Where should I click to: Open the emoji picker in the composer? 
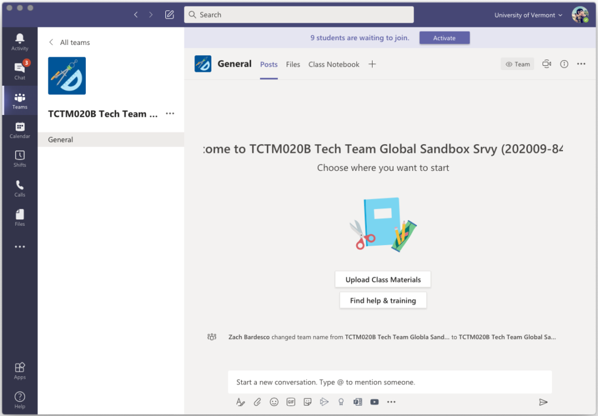274,401
